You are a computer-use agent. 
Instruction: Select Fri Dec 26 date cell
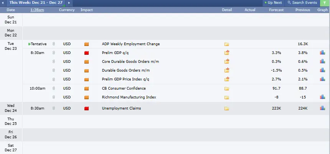click(11, 134)
